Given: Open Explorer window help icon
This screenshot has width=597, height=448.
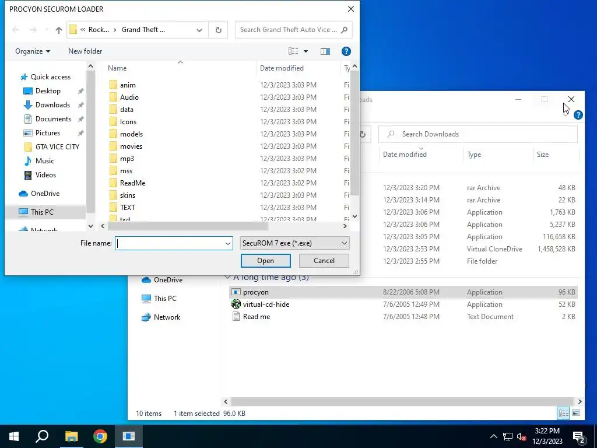Looking at the screenshot, I should coord(578,115).
